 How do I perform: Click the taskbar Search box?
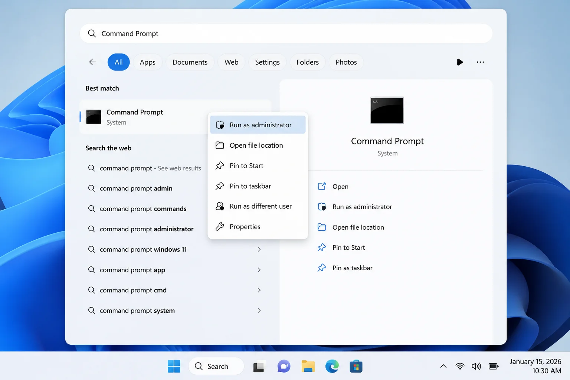point(216,366)
